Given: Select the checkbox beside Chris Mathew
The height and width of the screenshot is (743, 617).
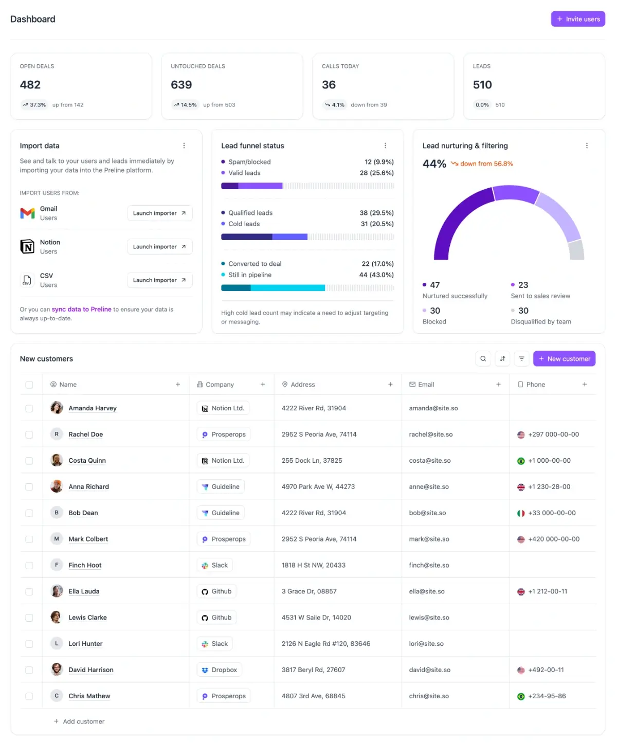Looking at the screenshot, I should pyautogui.click(x=29, y=696).
